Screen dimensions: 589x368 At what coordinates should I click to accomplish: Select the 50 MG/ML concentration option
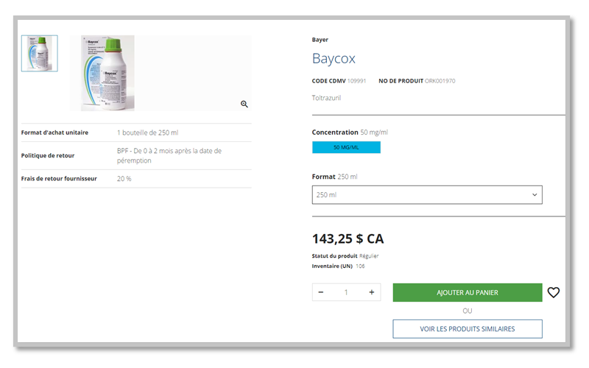(346, 147)
